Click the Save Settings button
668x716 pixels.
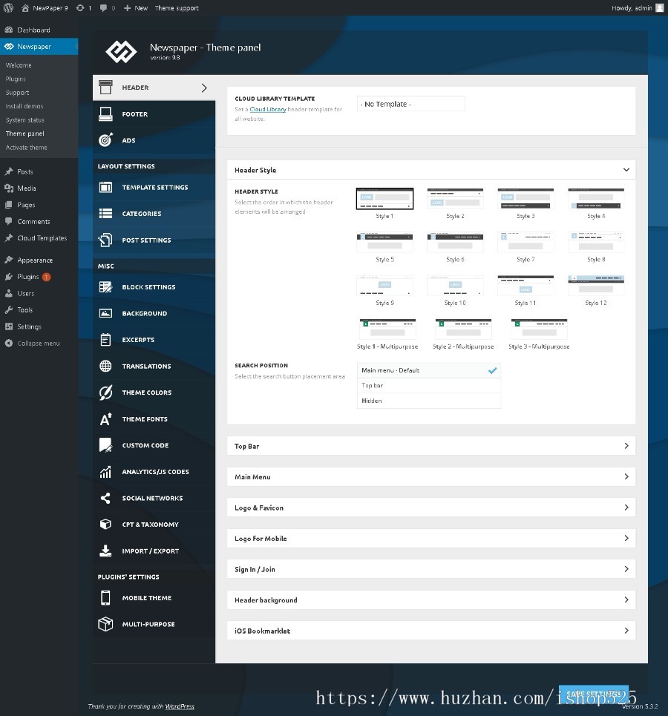coord(593,694)
